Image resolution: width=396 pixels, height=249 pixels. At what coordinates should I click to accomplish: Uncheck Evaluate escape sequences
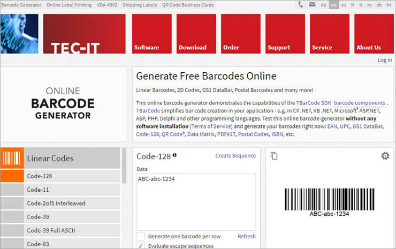141,245
